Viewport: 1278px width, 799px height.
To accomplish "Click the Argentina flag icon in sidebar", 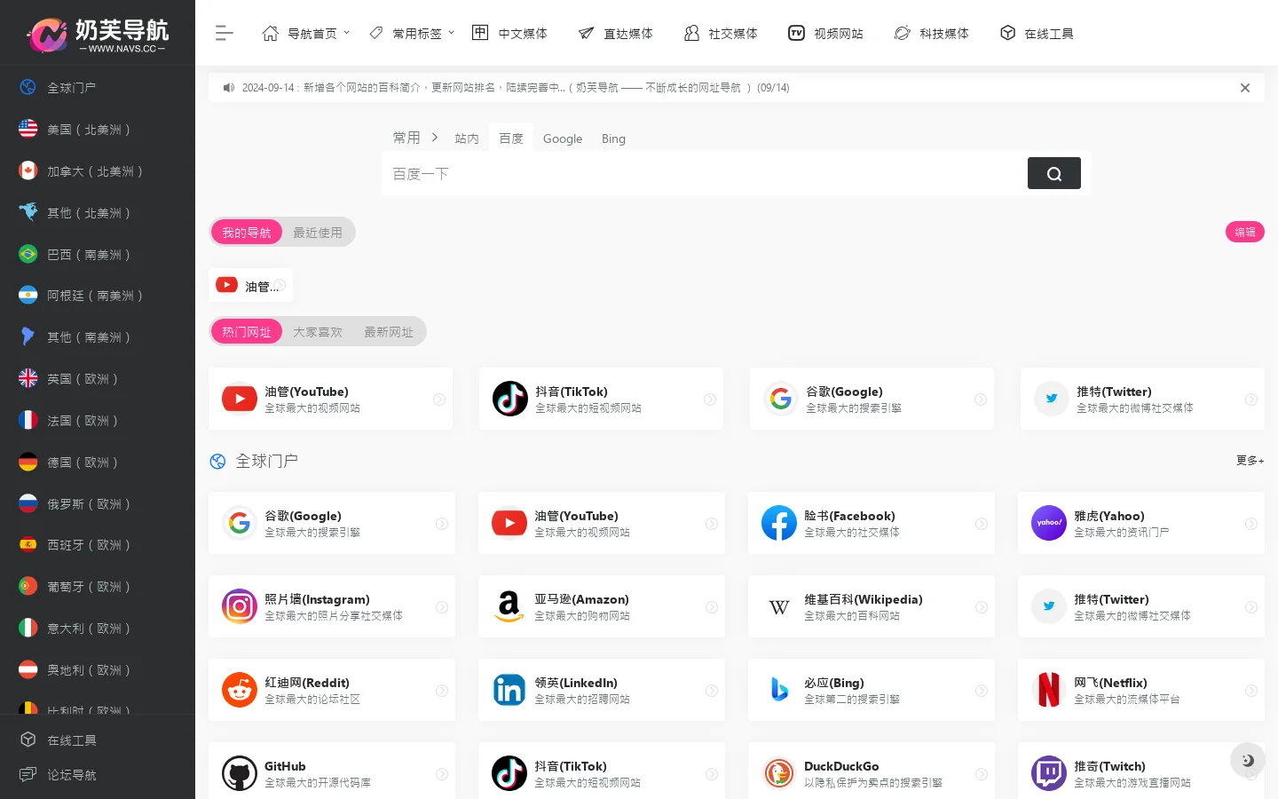I will [x=28, y=295].
